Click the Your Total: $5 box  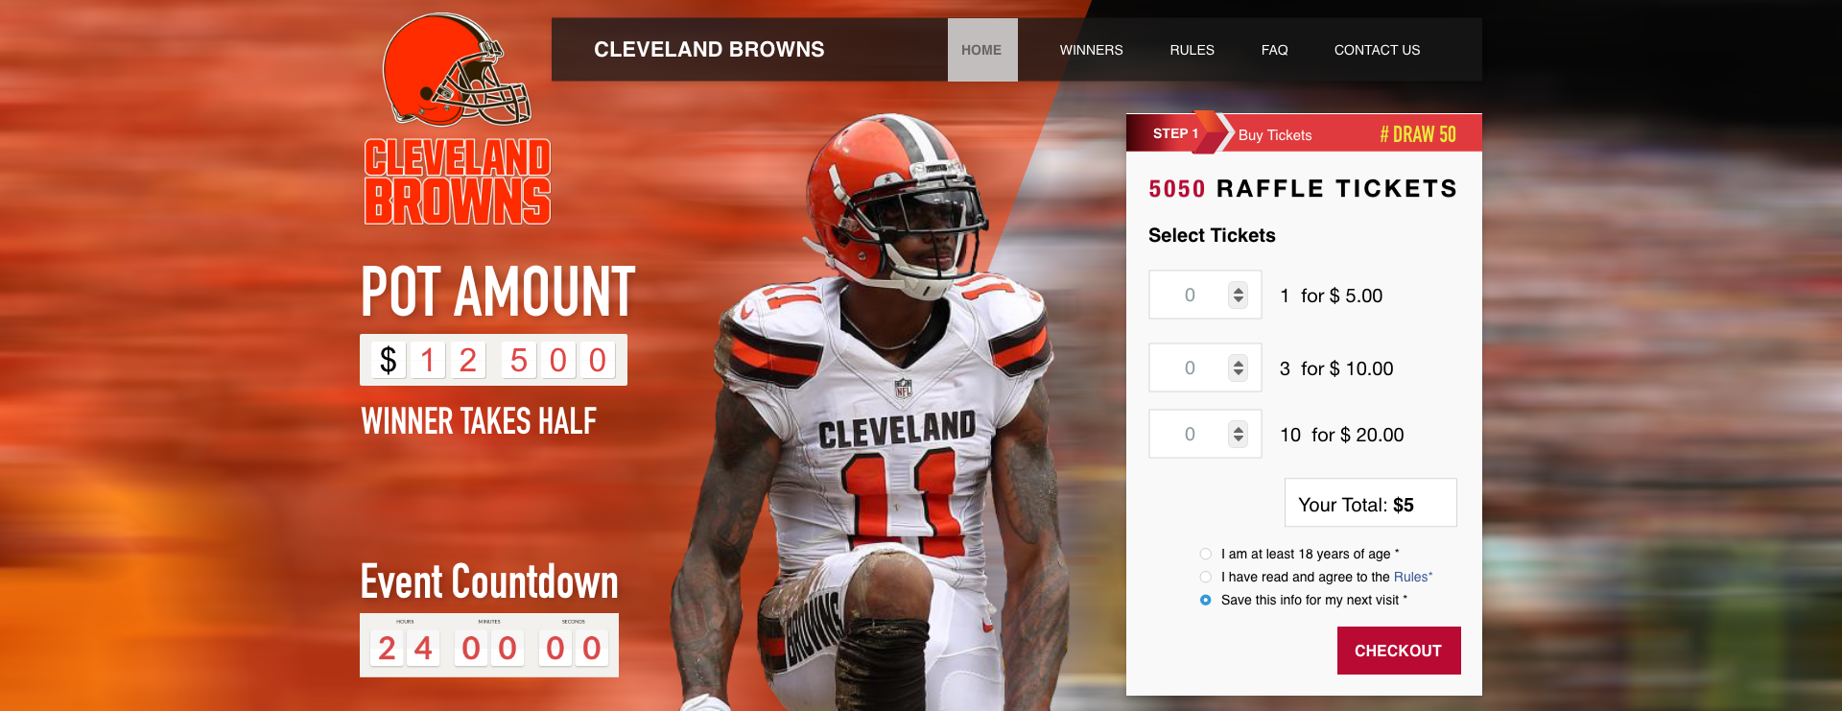click(1370, 503)
